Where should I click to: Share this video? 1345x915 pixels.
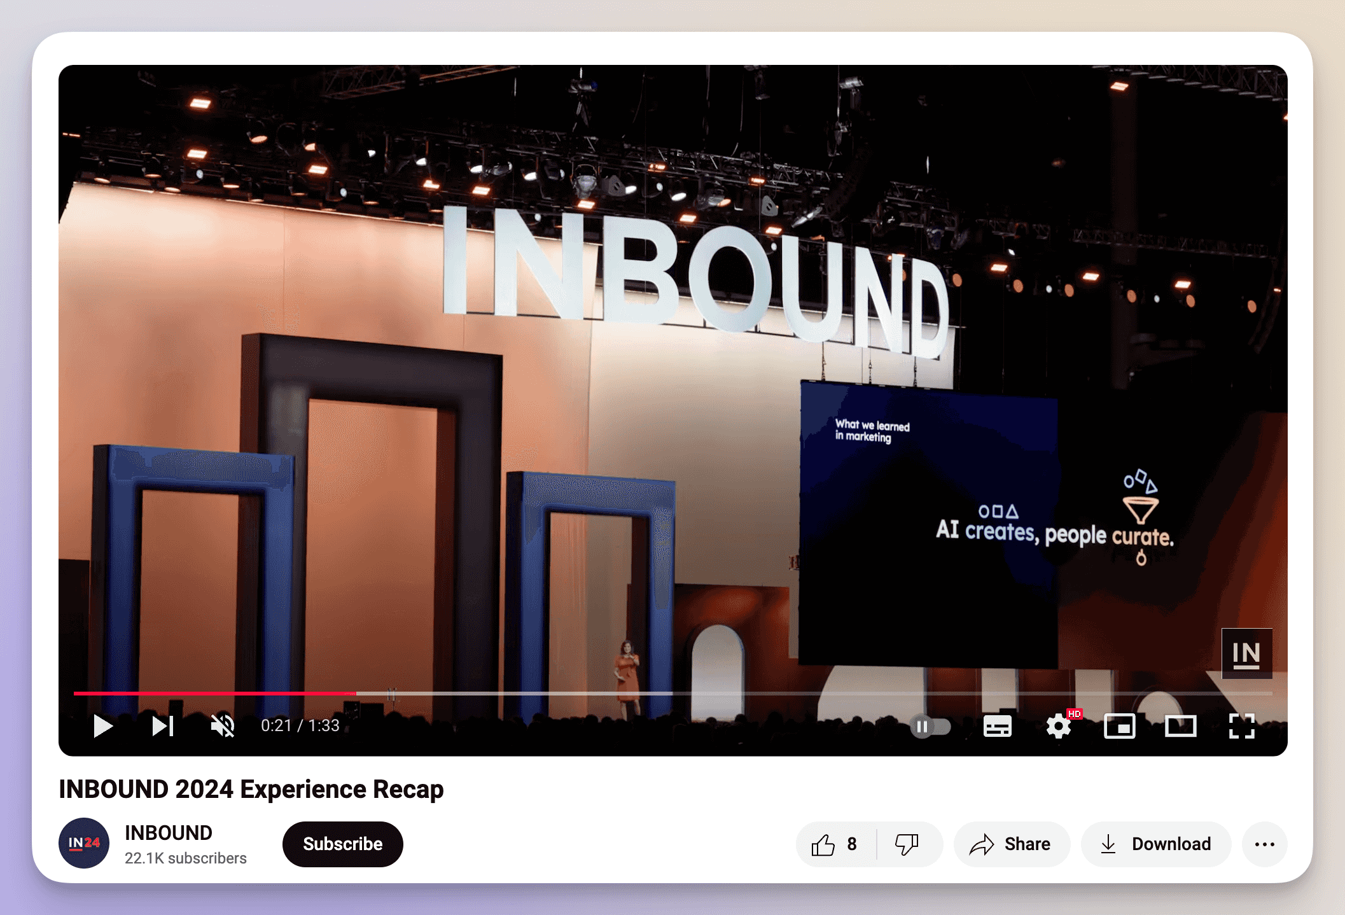pyautogui.click(x=1011, y=844)
